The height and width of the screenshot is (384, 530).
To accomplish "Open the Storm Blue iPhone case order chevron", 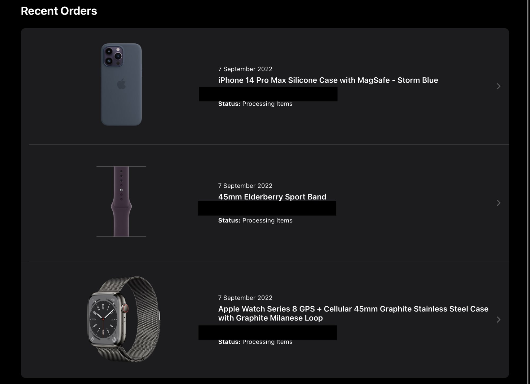I will coord(498,86).
